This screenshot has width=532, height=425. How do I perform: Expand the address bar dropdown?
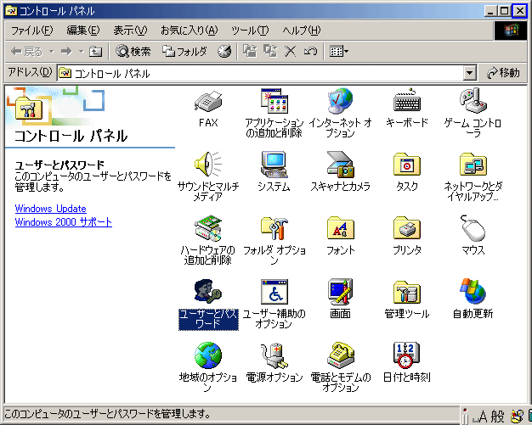pyautogui.click(x=470, y=73)
